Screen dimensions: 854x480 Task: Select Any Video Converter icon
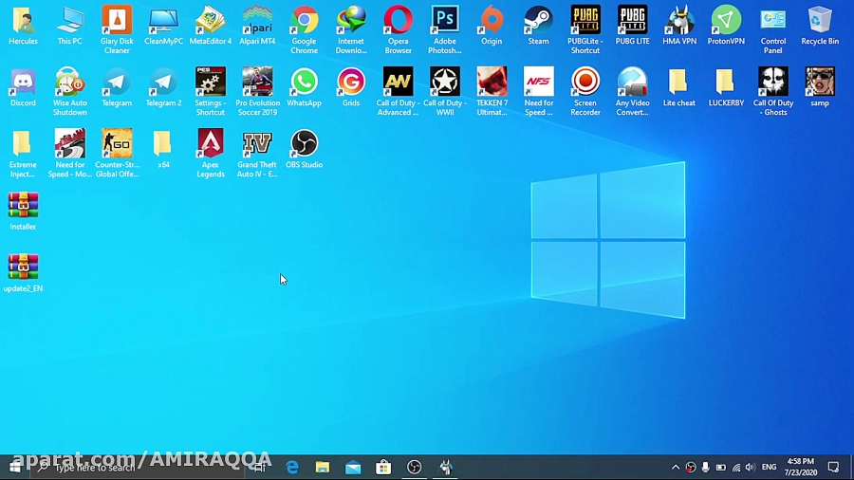tap(632, 91)
